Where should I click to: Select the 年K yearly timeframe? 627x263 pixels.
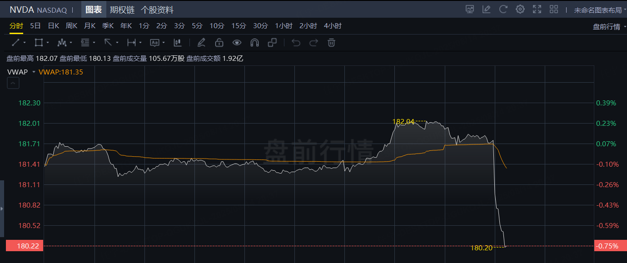(x=126, y=26)
